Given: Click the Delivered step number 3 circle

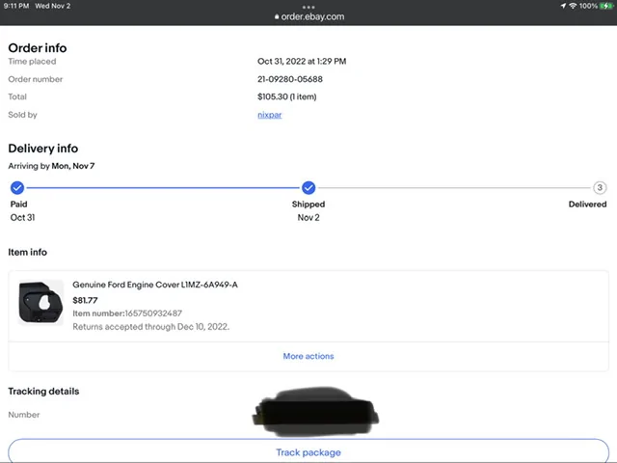Looking at the screenshot, I should [x=600, y=188].
